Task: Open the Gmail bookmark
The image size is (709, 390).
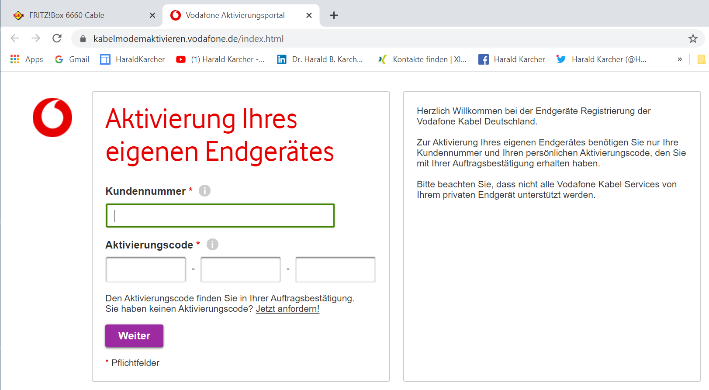Action: click(x=72, y=59)
